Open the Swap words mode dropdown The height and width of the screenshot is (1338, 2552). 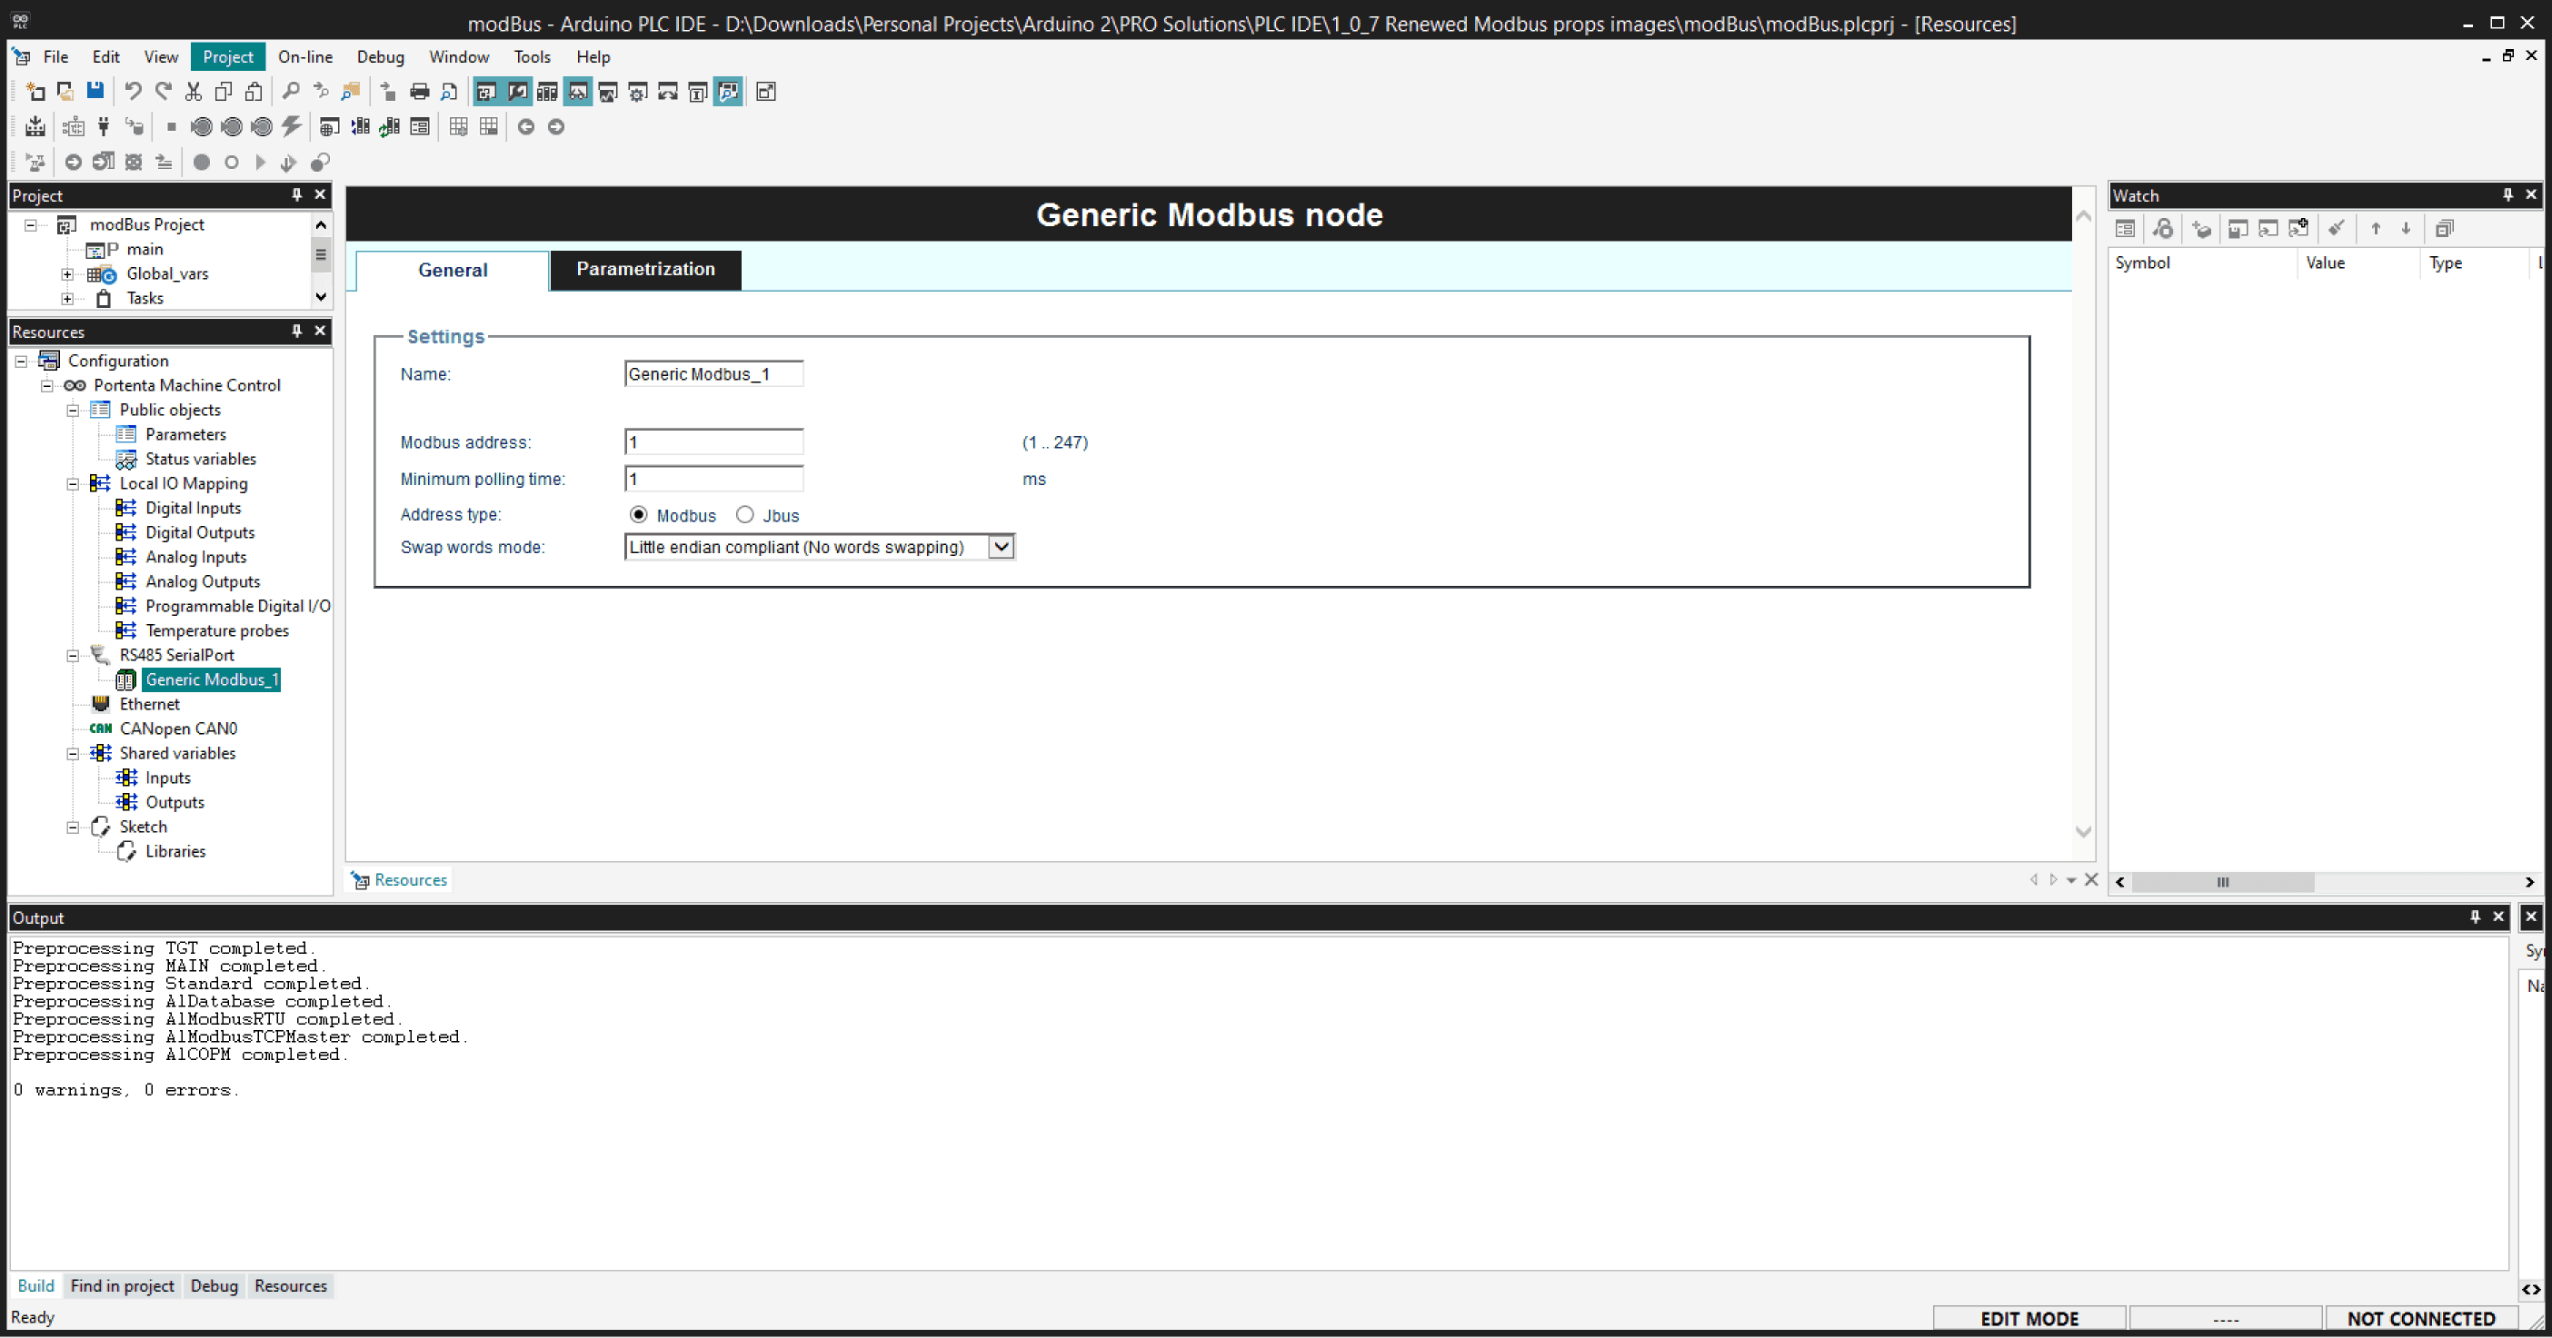click(1001, 547)
